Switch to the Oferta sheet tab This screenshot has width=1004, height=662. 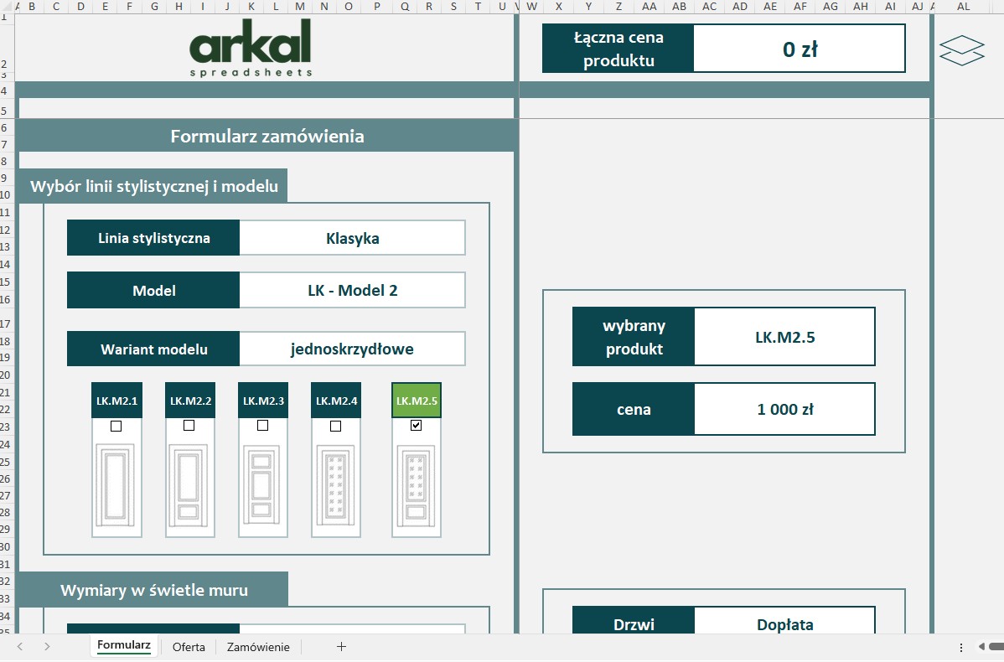coord(189,647)
